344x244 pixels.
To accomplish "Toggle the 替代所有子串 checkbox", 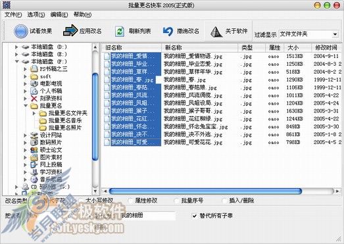I will click(195, 216).
